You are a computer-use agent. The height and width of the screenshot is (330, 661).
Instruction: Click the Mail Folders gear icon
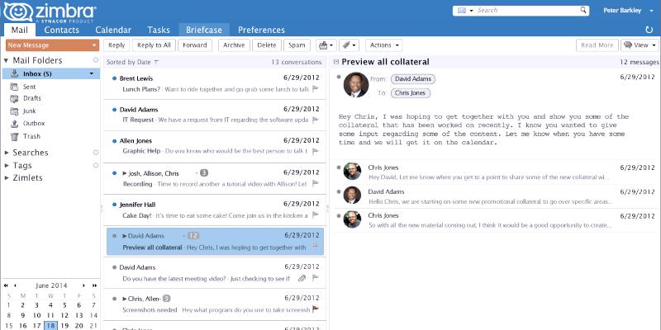(96, 60)
